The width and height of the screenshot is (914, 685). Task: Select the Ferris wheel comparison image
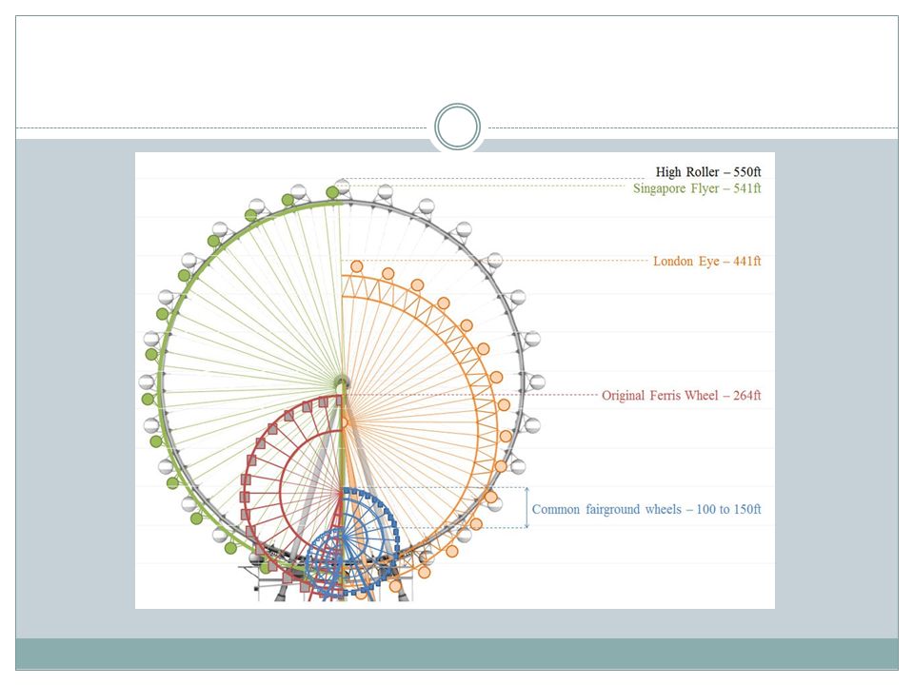[x=455, y=381]
